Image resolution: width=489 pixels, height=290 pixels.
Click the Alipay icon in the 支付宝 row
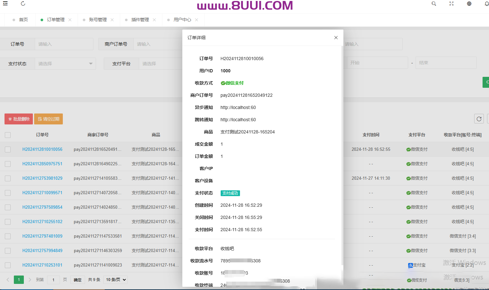410,265
